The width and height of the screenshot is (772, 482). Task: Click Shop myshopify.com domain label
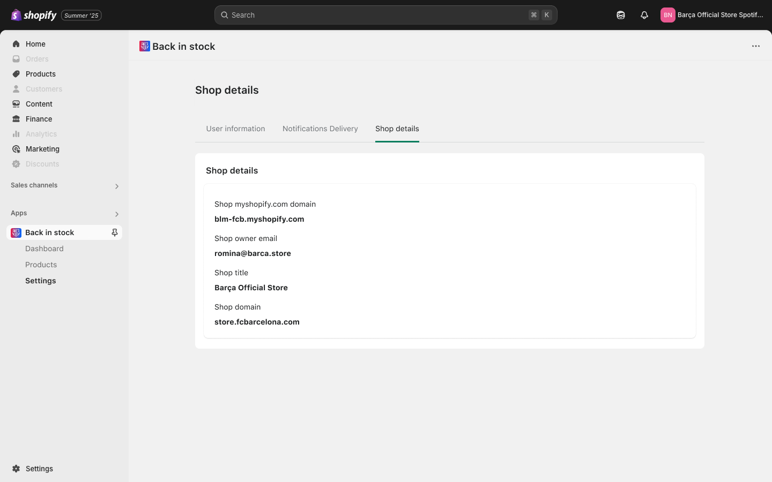265,204
